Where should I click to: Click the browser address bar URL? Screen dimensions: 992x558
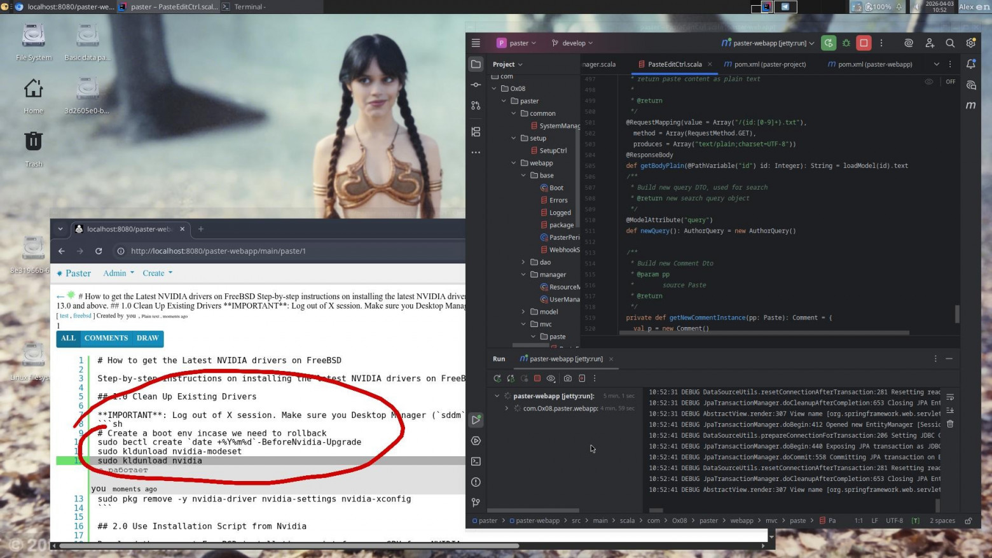[218, 251]
